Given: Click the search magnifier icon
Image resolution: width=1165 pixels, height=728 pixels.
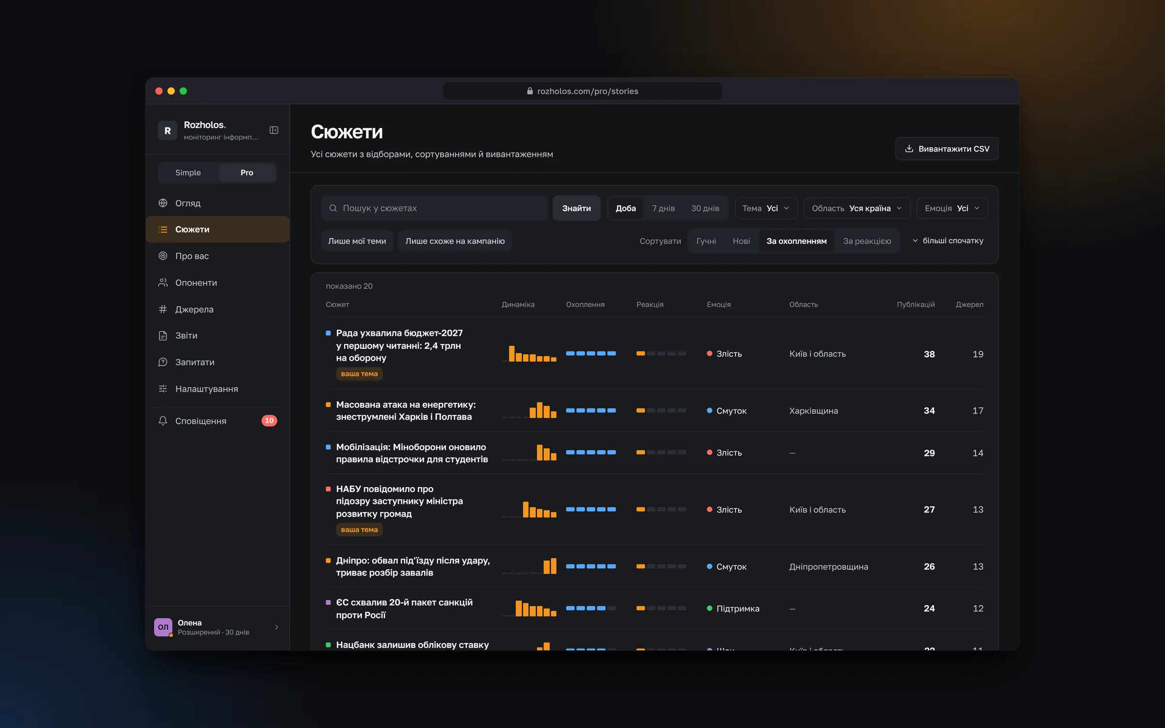Looking at the screenshot, I should click(x=333, y=208).
